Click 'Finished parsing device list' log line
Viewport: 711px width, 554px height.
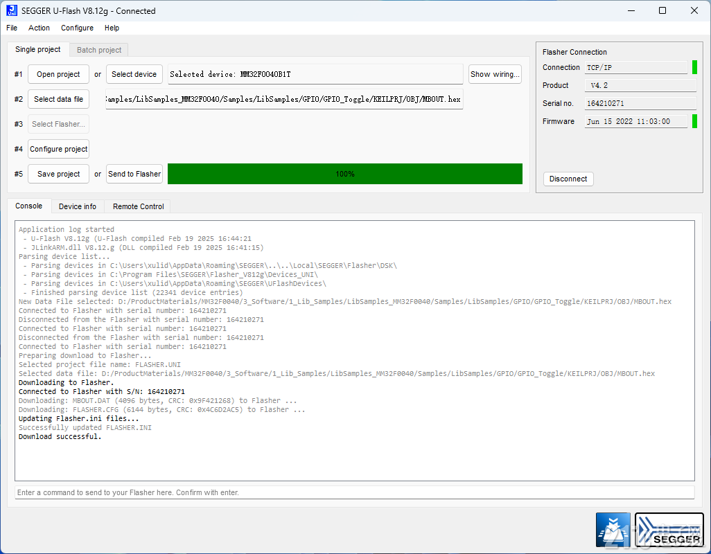tap(133, 293)
